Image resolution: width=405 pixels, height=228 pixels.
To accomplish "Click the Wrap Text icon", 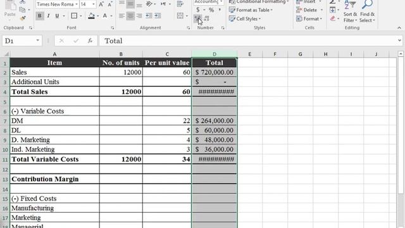I will 180,4.
